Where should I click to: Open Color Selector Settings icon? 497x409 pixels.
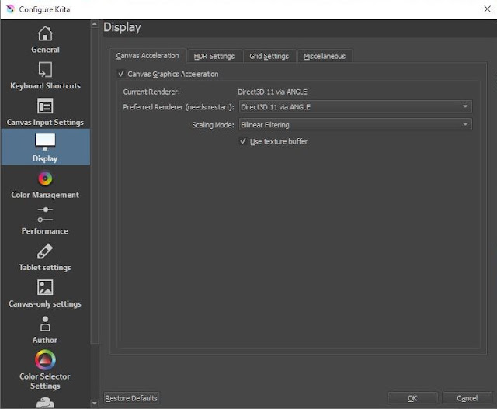[45, 360]
